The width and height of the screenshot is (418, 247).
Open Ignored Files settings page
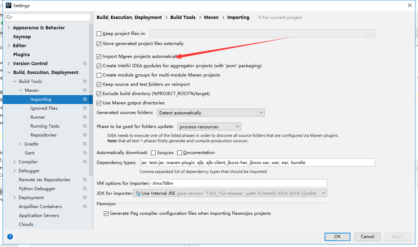44,108
